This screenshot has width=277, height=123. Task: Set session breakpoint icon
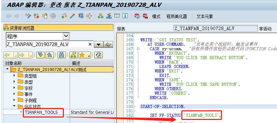137,16
